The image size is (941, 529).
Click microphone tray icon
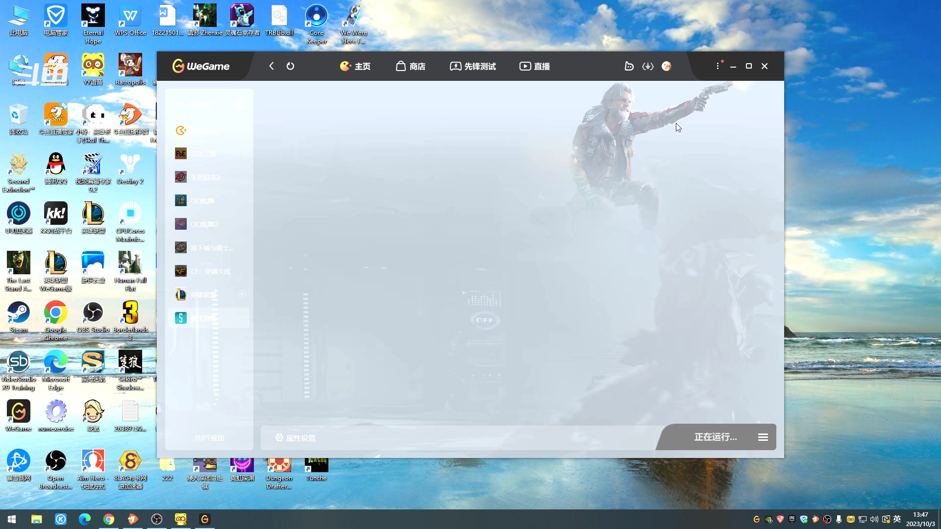click(839, 519)
